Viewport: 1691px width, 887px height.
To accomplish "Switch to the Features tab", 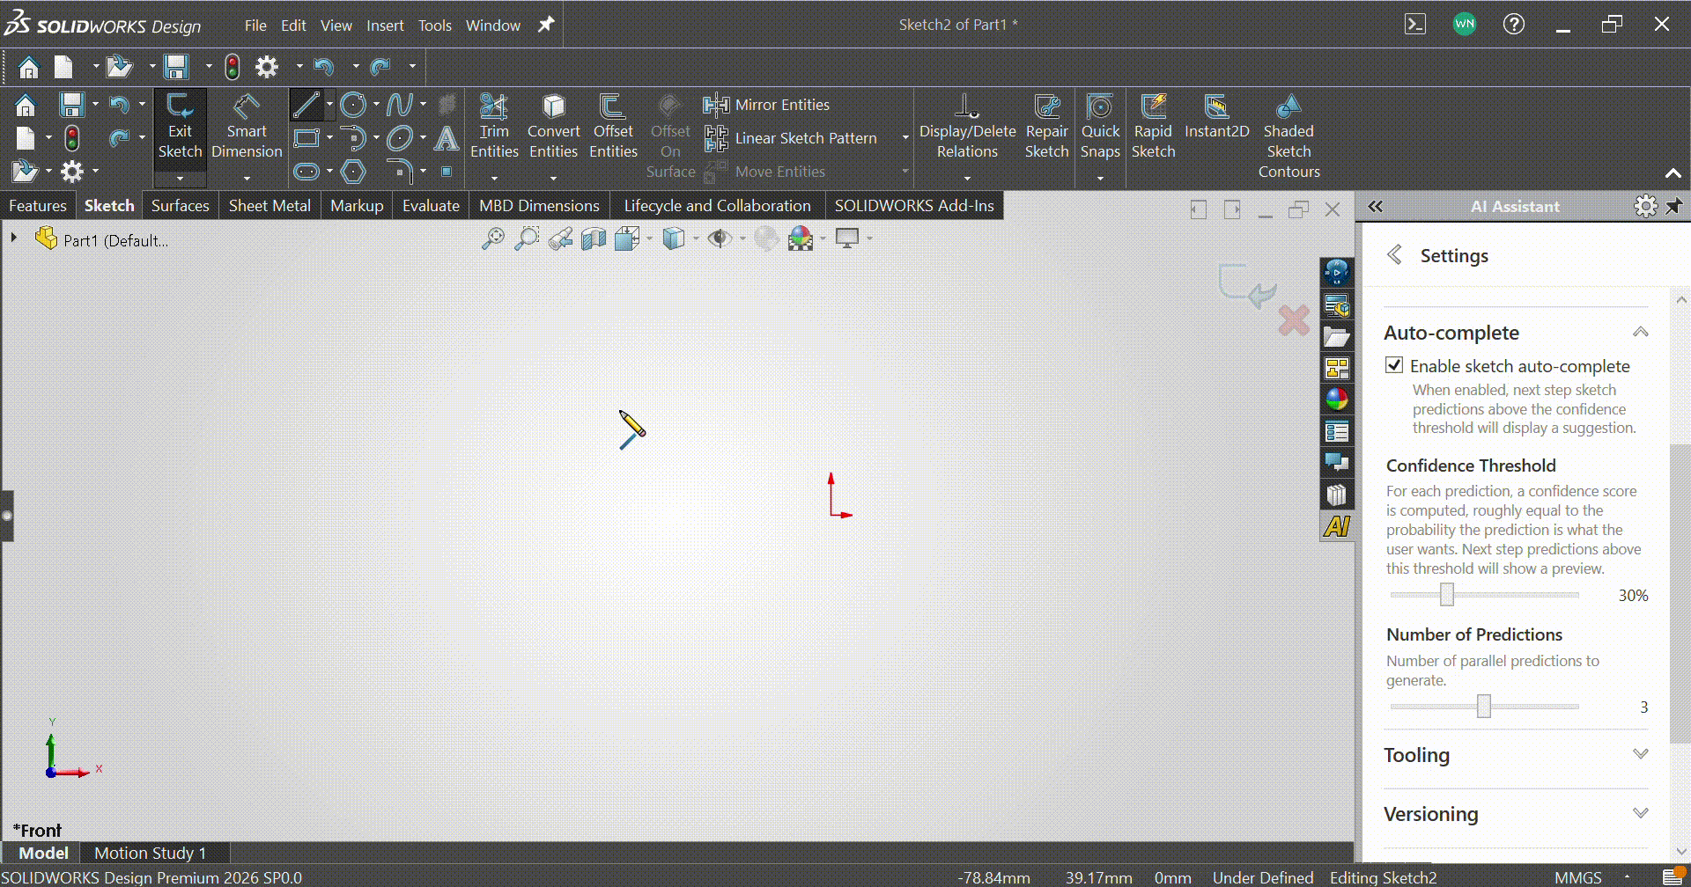I will (x=37, y=205).
